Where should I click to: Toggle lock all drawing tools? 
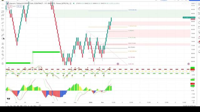3,51
